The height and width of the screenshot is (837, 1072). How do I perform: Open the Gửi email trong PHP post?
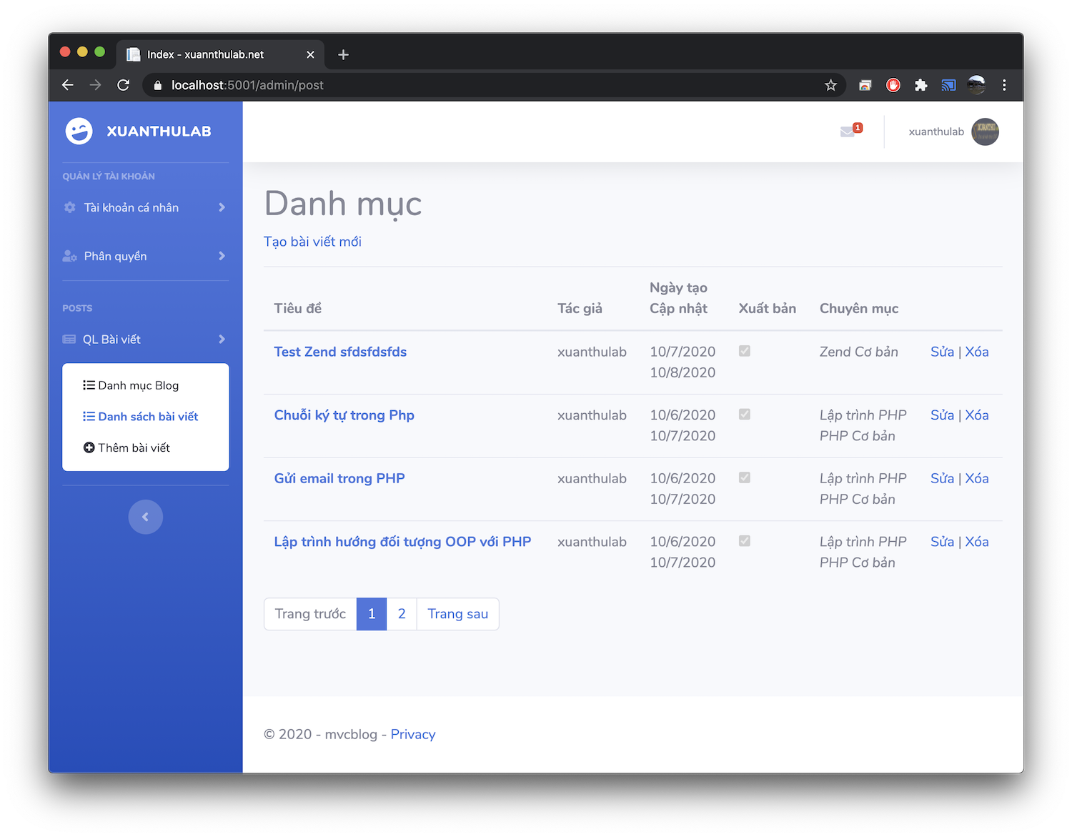tap(339, 478)
